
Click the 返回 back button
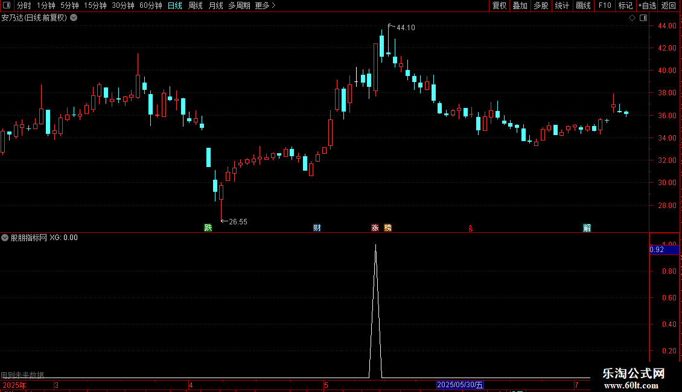tap(669, 5)
